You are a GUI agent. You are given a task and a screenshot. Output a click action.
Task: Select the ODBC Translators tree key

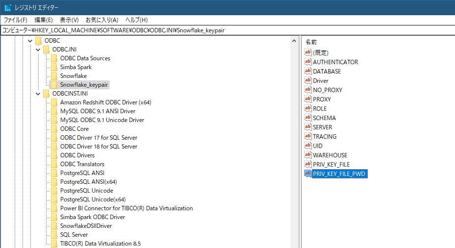click(x=82, y=164)
